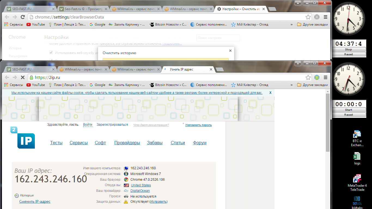The image size is (372, 209).
Task: Bookmark star in lower window address bar
Action: [308, 78]
